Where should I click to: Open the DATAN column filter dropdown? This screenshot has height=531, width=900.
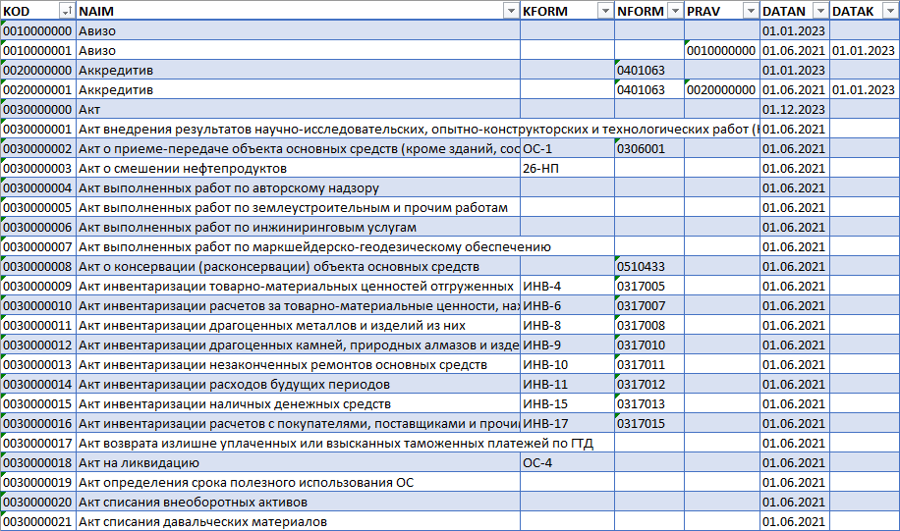tap(820, 11)
